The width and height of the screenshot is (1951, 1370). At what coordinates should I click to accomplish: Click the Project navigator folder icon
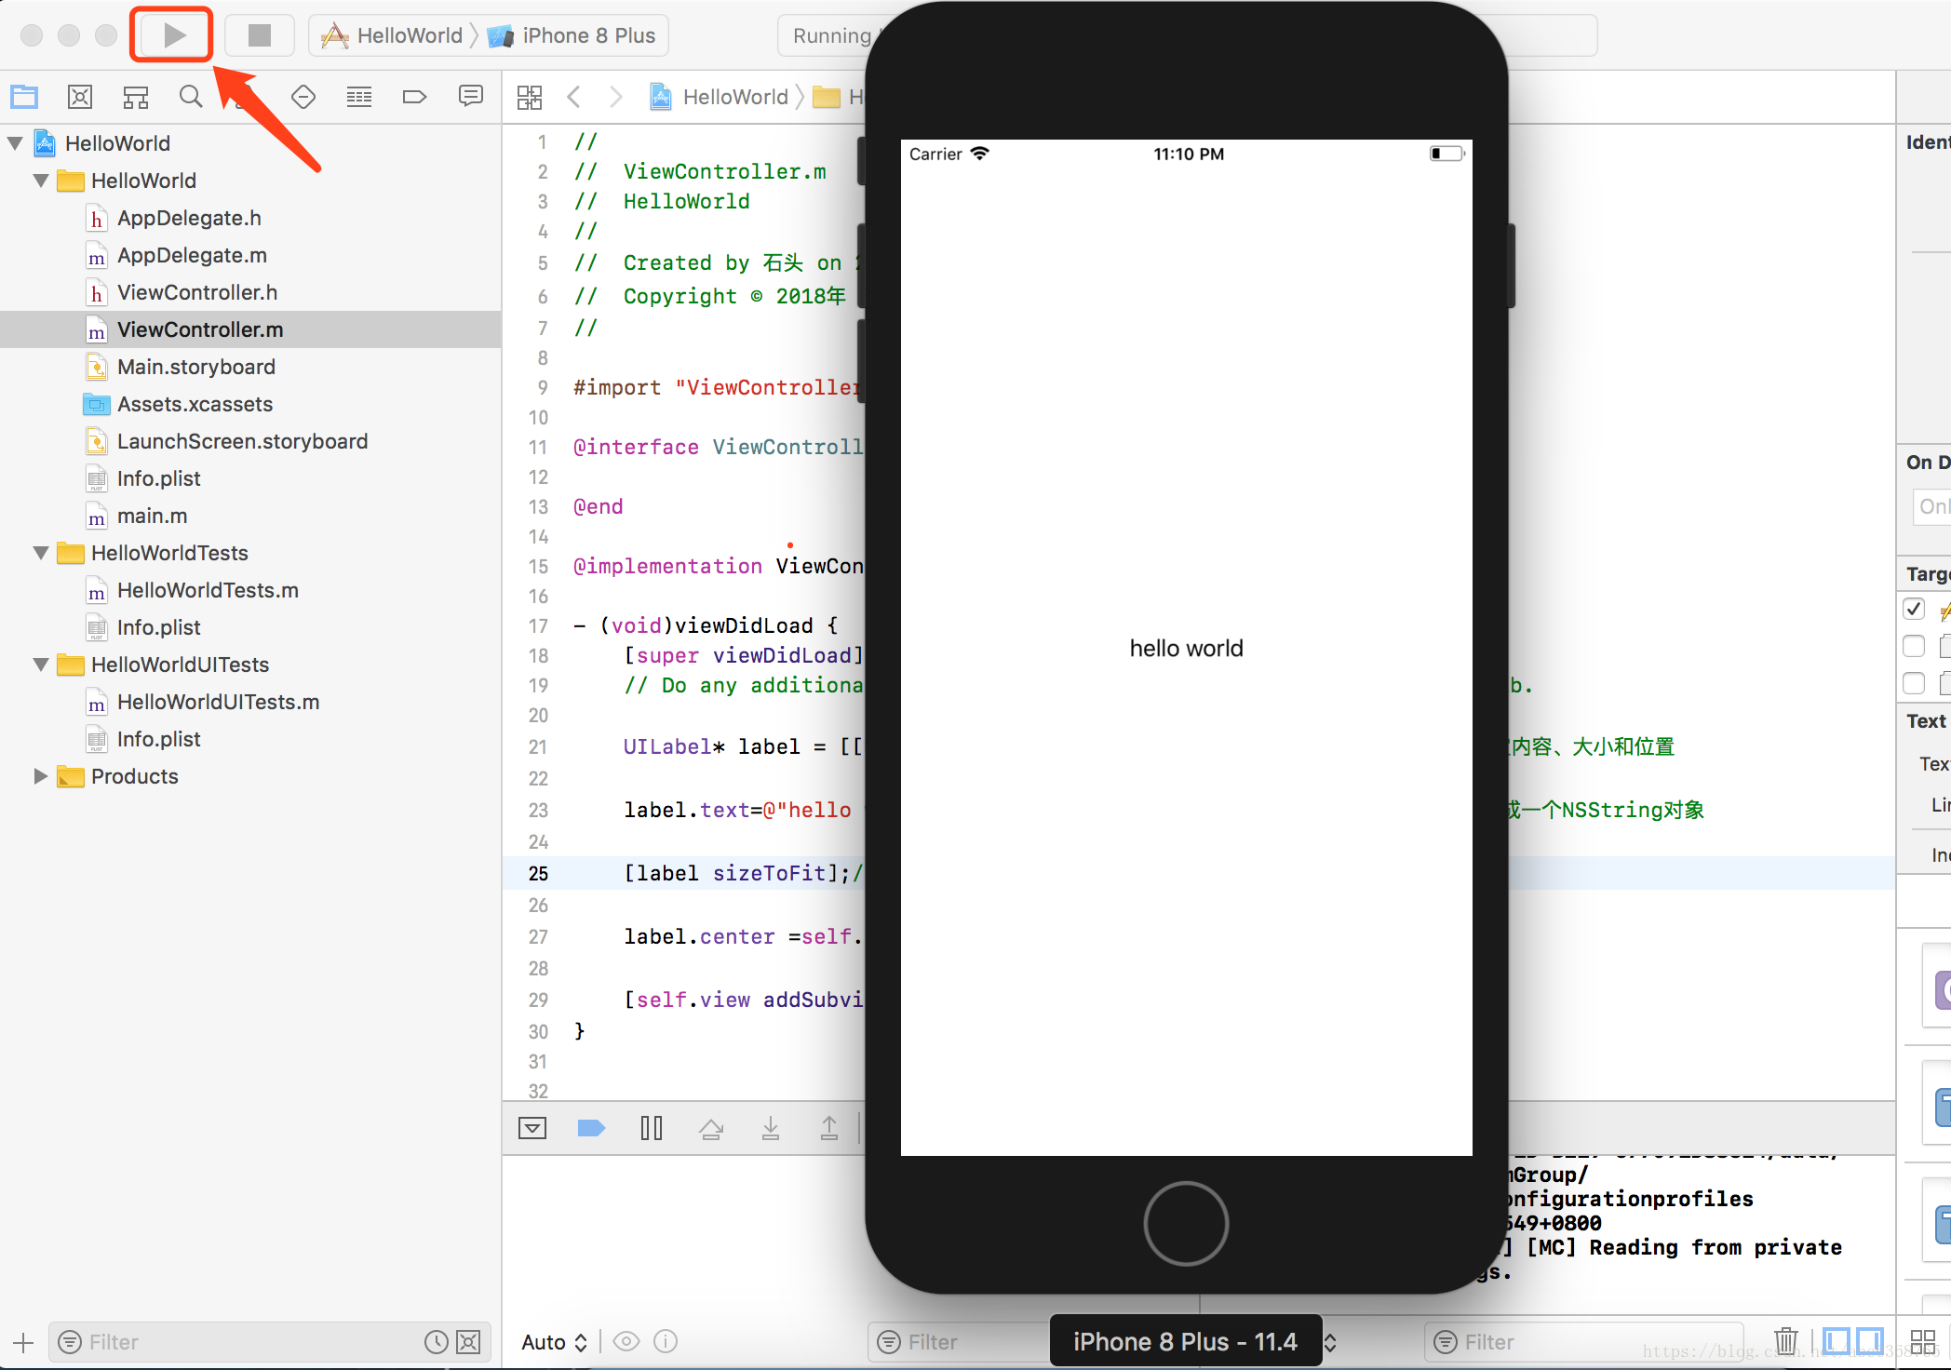point(24,97)
